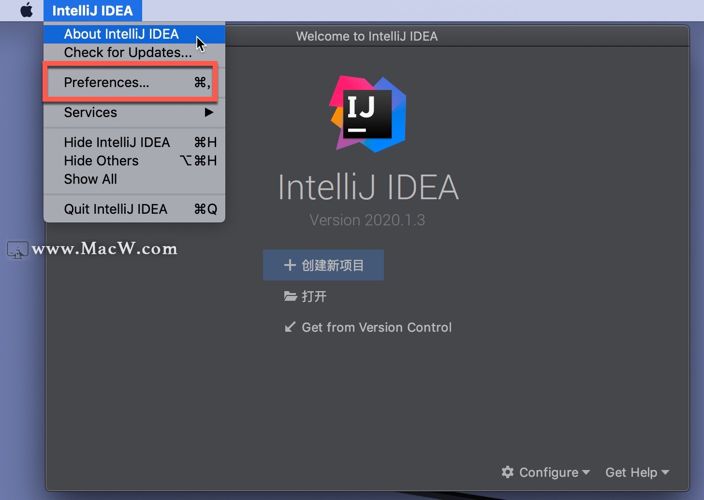
Task: Select About IntelliJ IDEA
Action: click(134, 34)
